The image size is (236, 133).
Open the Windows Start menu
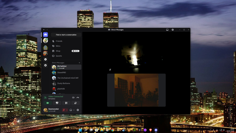coord(80,130)
